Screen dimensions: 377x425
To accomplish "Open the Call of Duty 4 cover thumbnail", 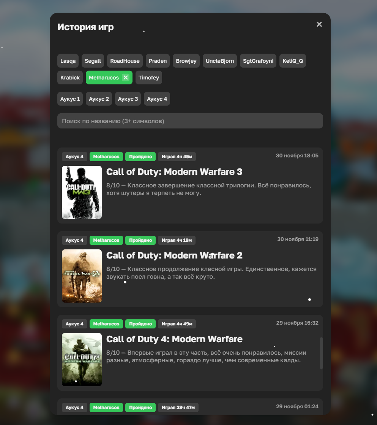I will (82, 360).
